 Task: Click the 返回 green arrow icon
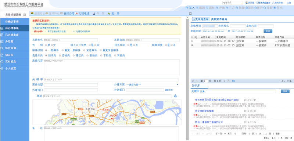point(109,14)
